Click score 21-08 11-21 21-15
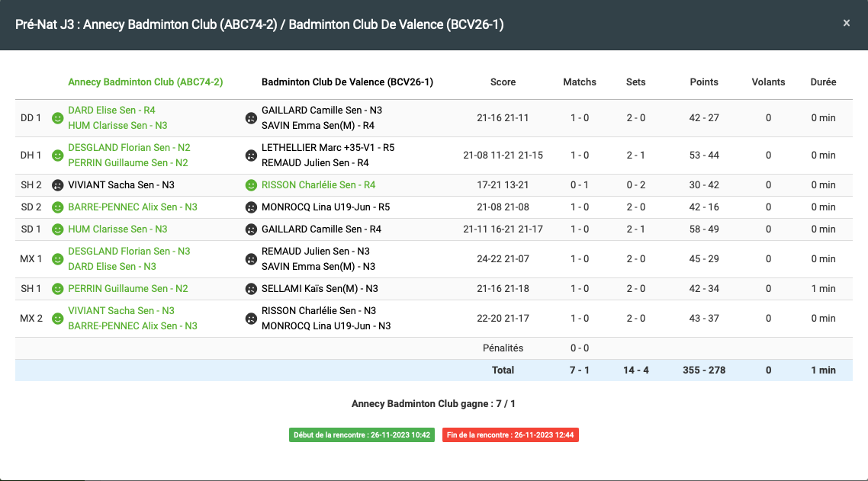The width and height of the screenshot is (868, 481). click(503, 156)
